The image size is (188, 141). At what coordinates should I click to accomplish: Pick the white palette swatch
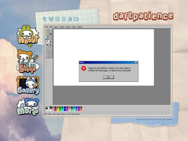click(x=51, y=110)
